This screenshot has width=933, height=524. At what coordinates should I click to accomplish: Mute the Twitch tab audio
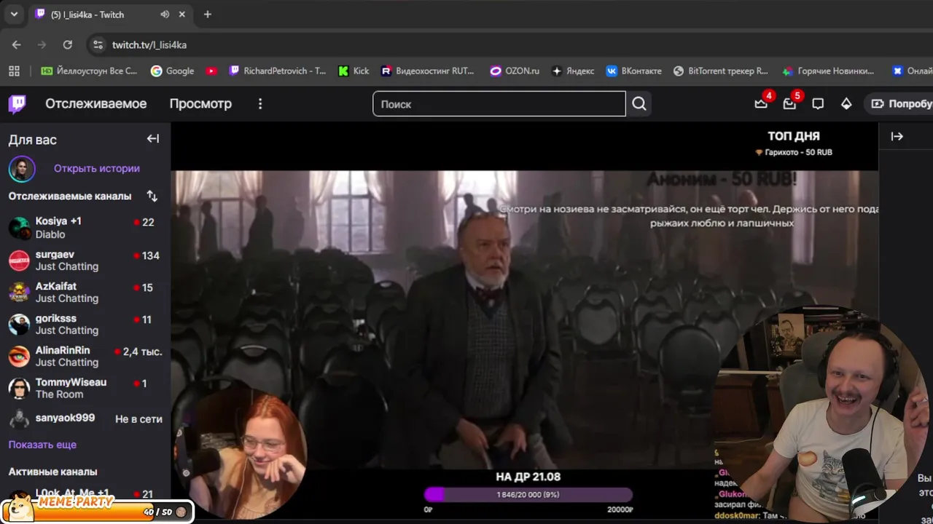165,15
